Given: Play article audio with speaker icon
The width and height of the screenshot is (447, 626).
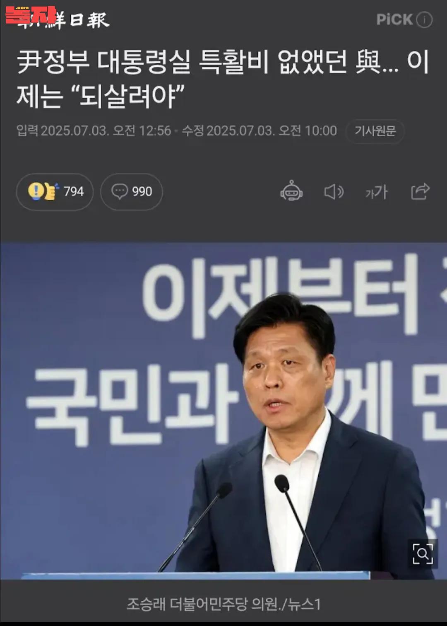Looking at the screenshot, I should 334,192.
